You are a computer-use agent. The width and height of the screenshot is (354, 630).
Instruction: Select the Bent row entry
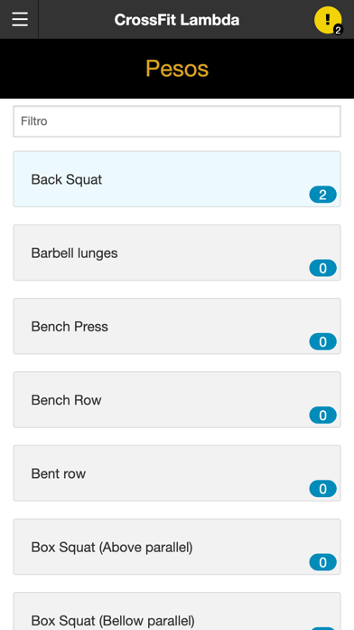(177, 472)
